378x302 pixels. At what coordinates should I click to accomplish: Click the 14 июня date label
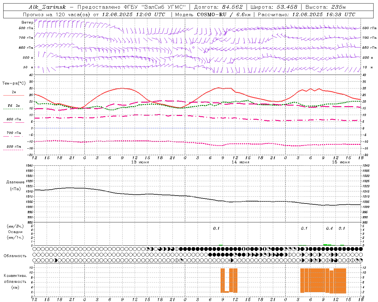tap(240, 162)
